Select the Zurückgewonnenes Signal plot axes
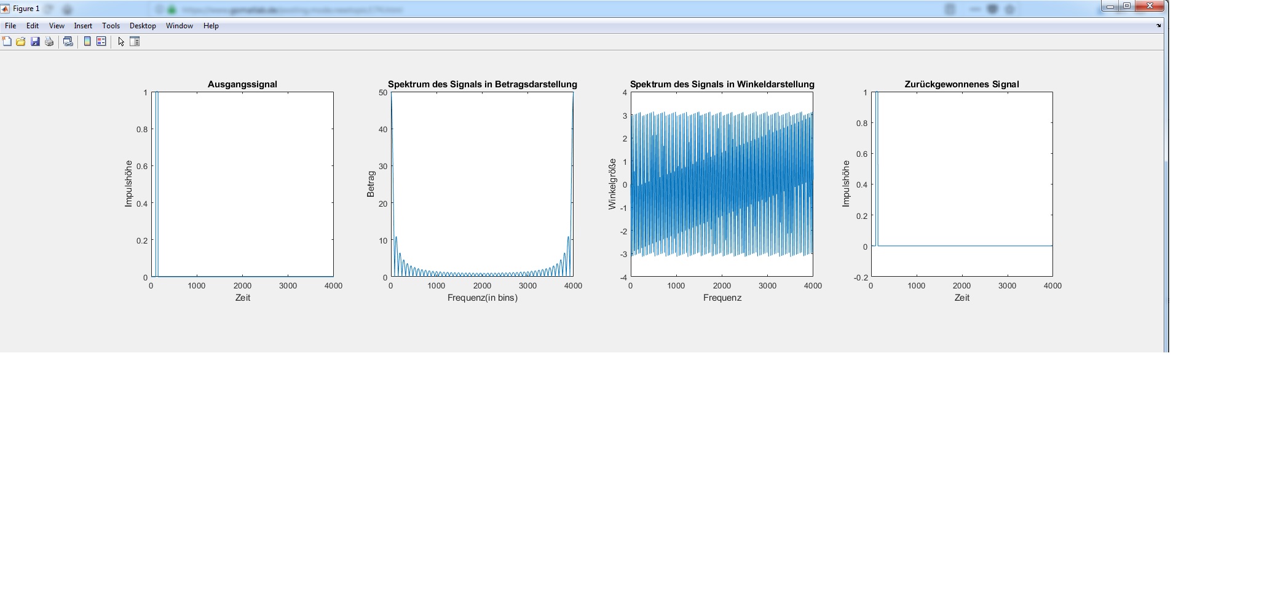Viewport: 1283px width, 615px height. coord(962,184)
